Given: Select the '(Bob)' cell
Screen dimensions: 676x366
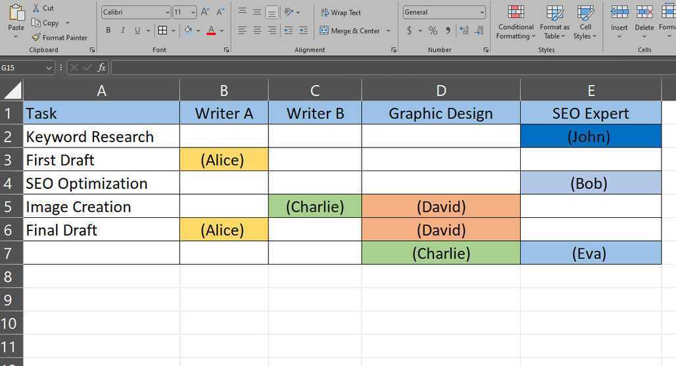Looking at the screenshot, I should tap(591, 183).
